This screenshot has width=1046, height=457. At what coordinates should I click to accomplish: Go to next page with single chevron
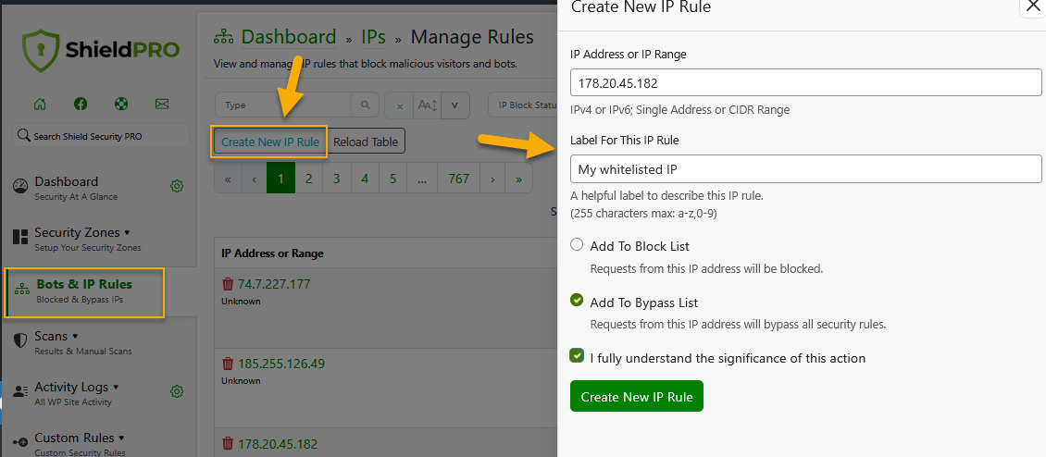click(x=492, y=179)
